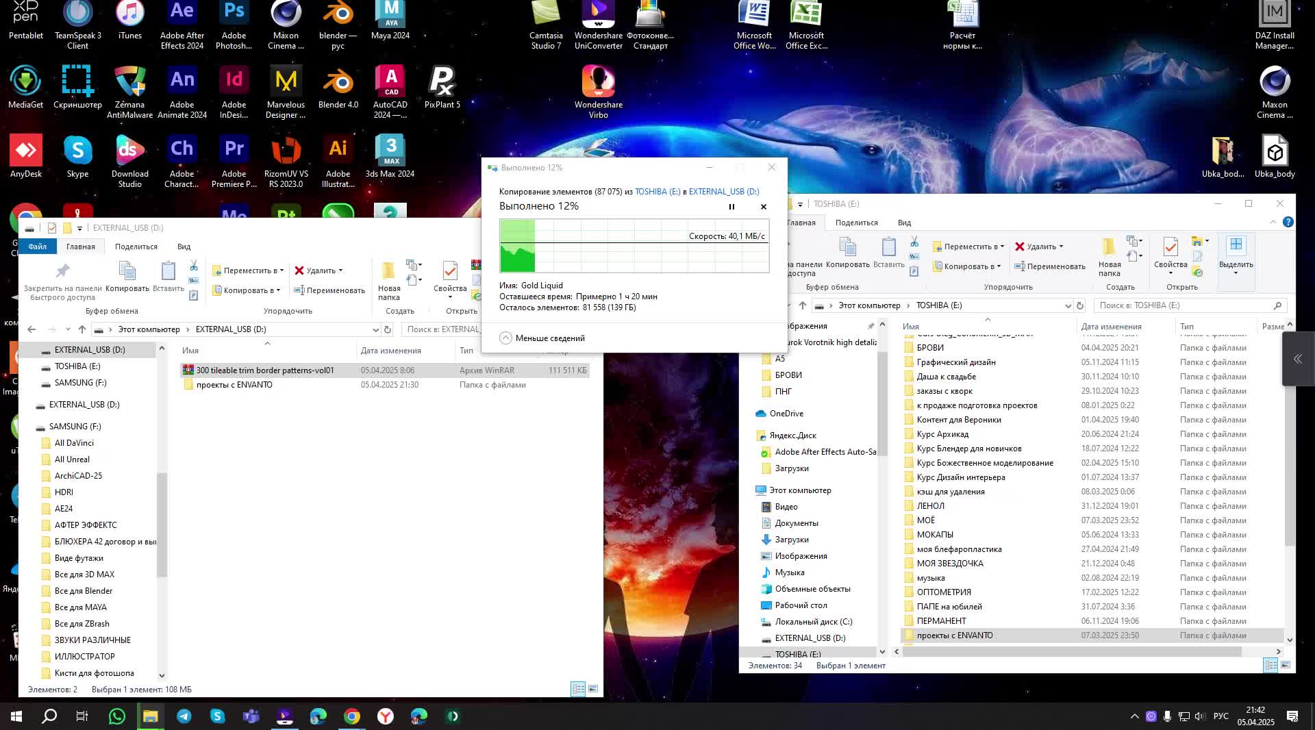This screenshot has width=1315, height=730.
Task: Click Переименовать in EXTERNAL_USB window ribbon
Action: pyautogui.click(x=329, y=290)
